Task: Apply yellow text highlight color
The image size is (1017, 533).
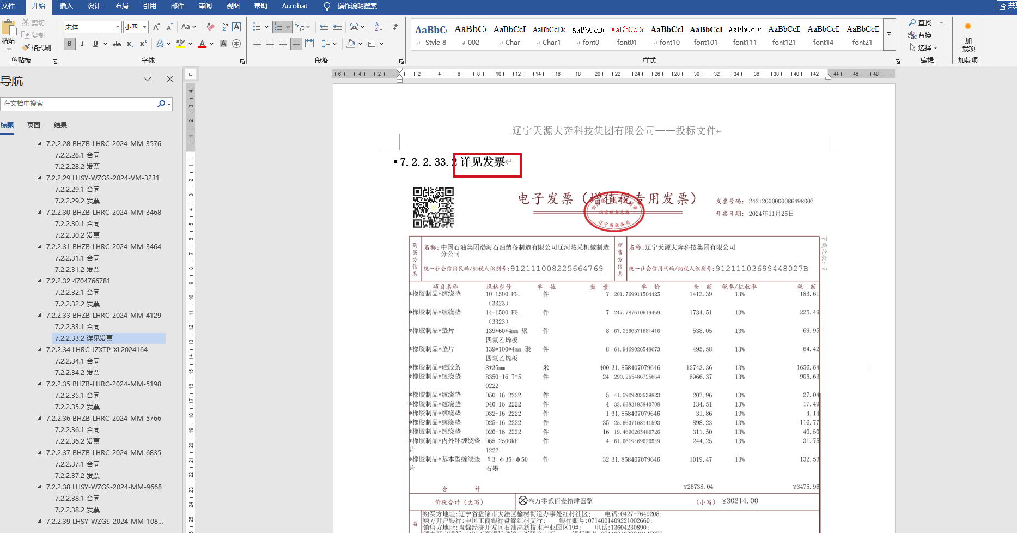Action: coord(180,44)
